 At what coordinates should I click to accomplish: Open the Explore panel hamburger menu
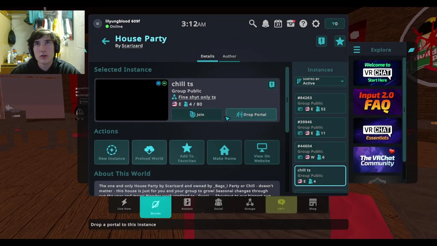tap(357, 50)
